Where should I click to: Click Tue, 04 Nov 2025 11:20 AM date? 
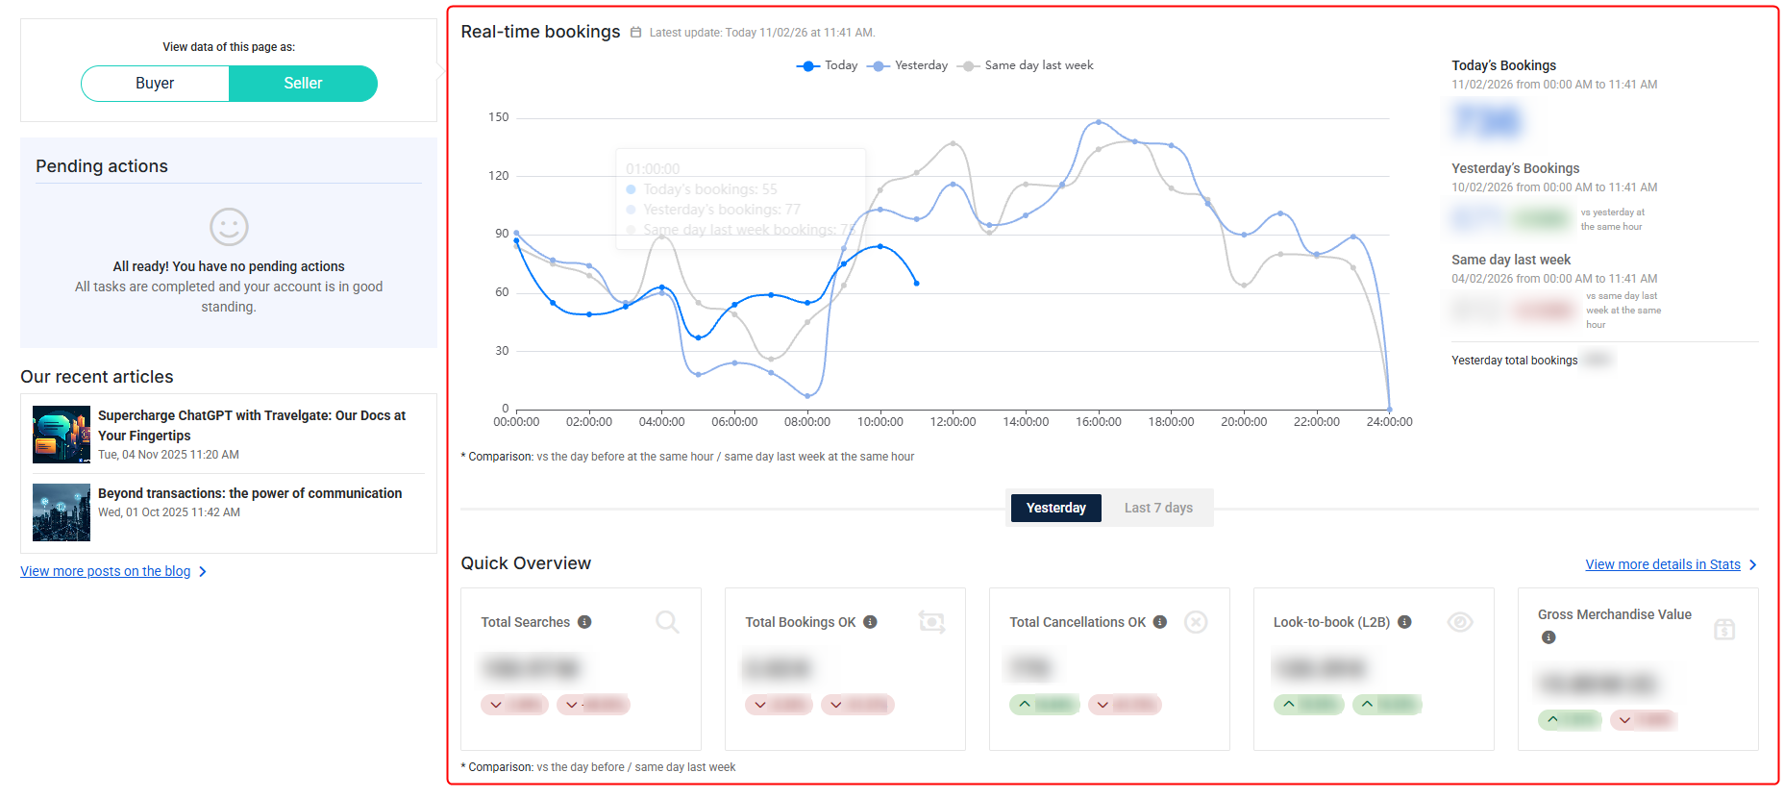(x=168, y=455)
